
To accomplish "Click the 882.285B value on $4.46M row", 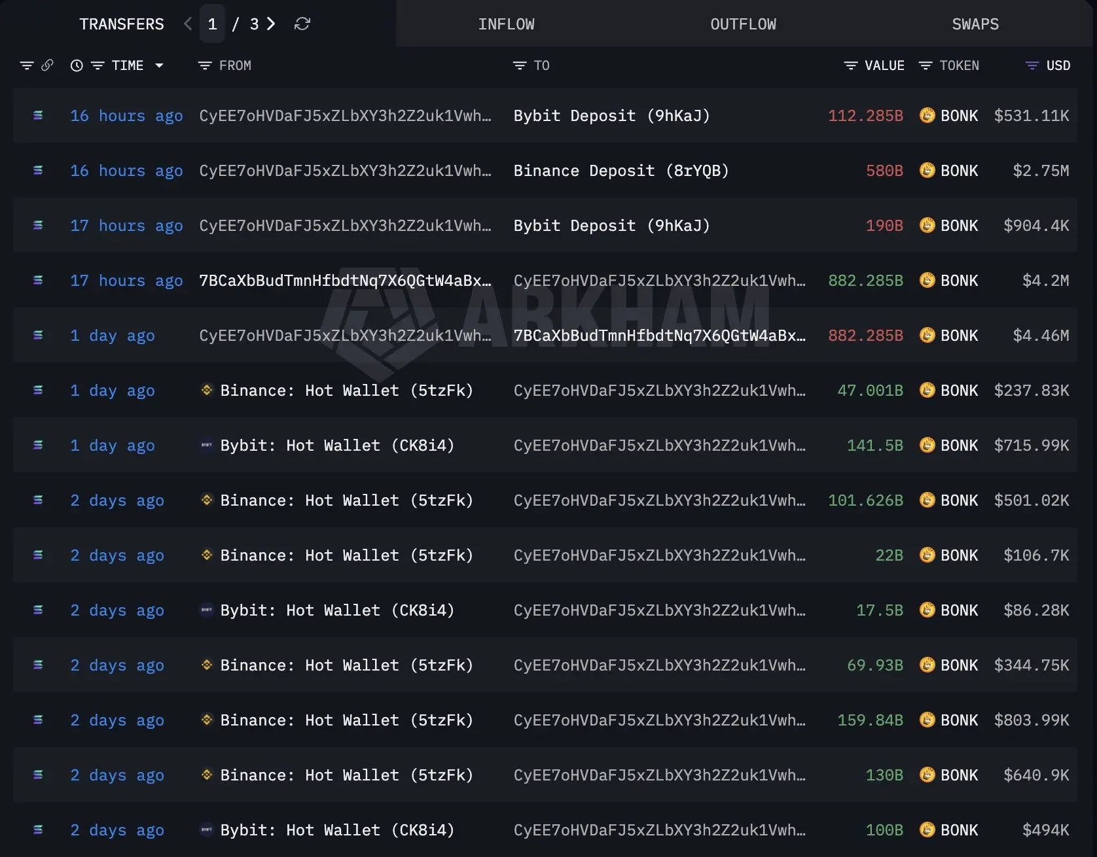I will click(865, 336).
